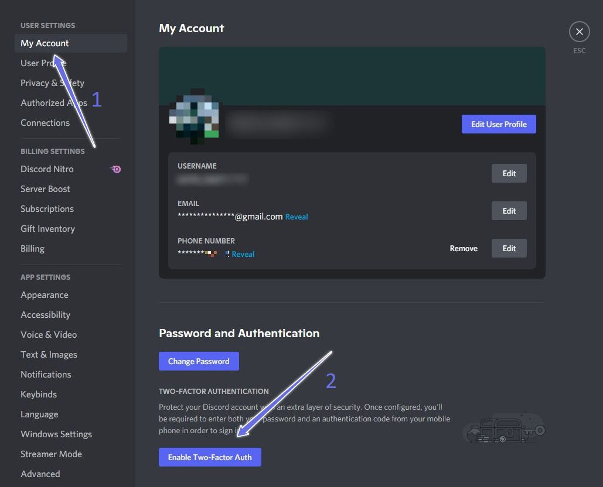603x487 pixels.
Task: Select Connections in the sidebar
Action: tap(45, 123)
